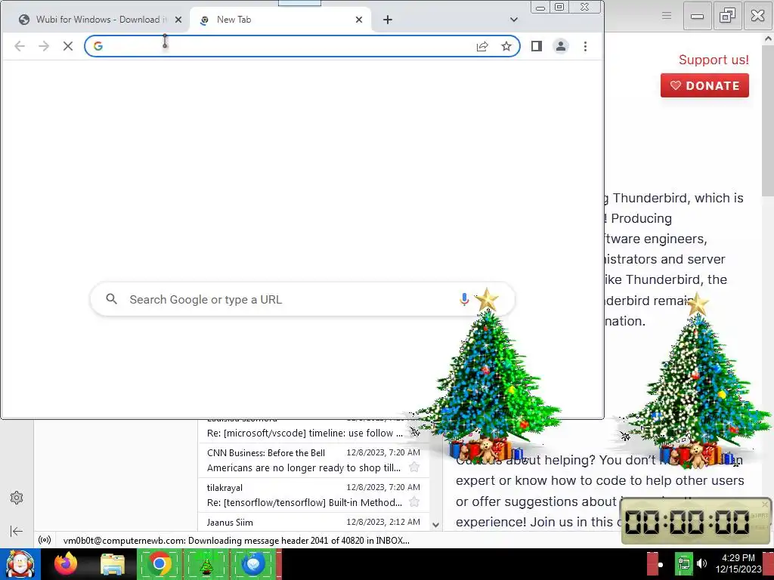This screenshot has height=580, width=774.
Task: Launch Firefox from taskbar
Action: [x=65, y=564]
